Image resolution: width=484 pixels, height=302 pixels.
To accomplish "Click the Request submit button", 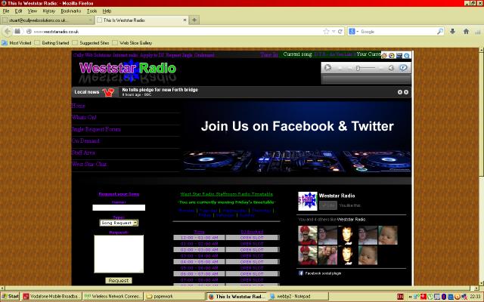I will (119, 280).
